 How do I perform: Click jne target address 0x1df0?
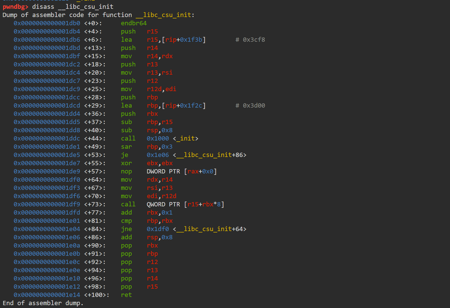(x=158, y=229)
